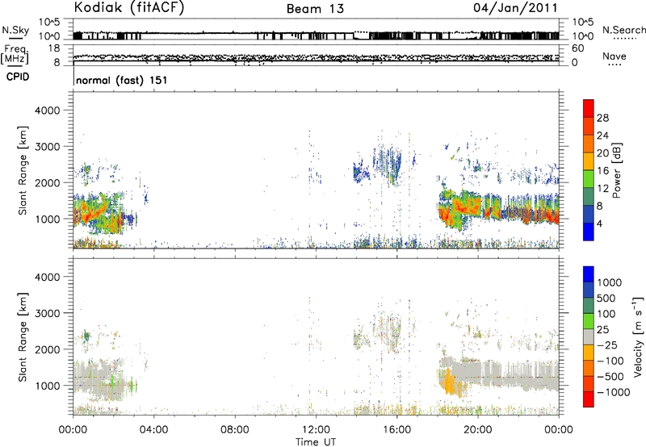Click the "20" tick on the Power colorbar

point(602,153)
